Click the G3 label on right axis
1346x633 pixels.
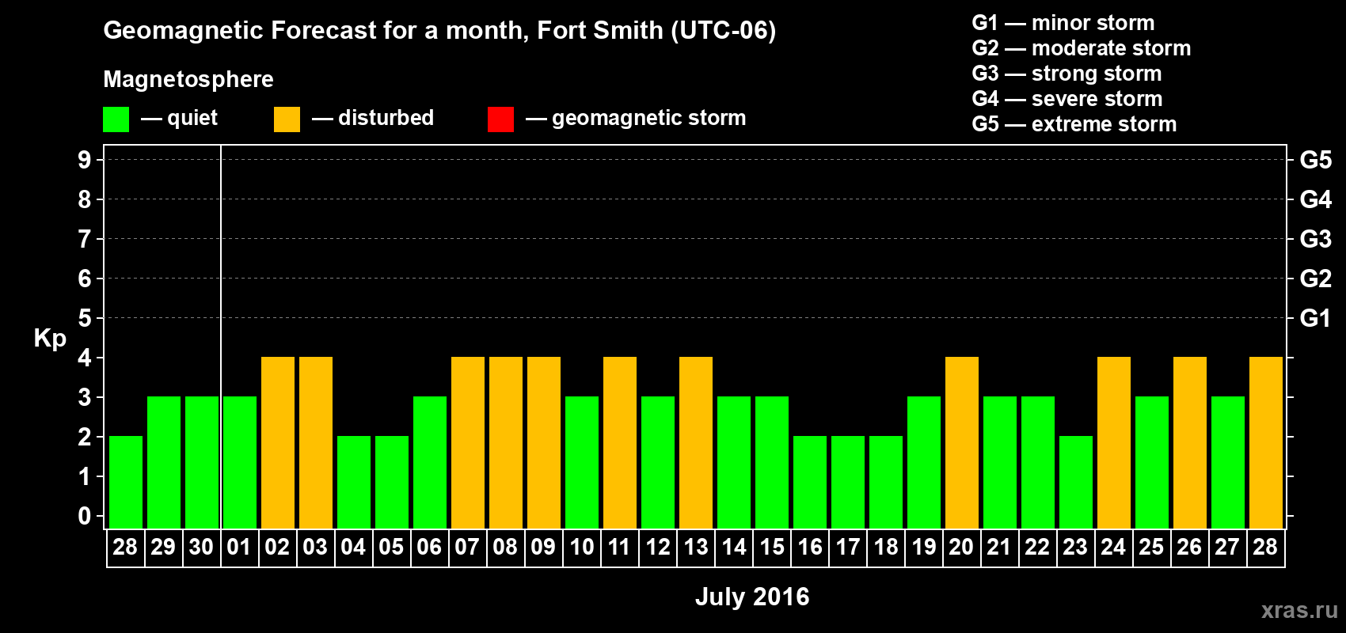(1315, 239)
